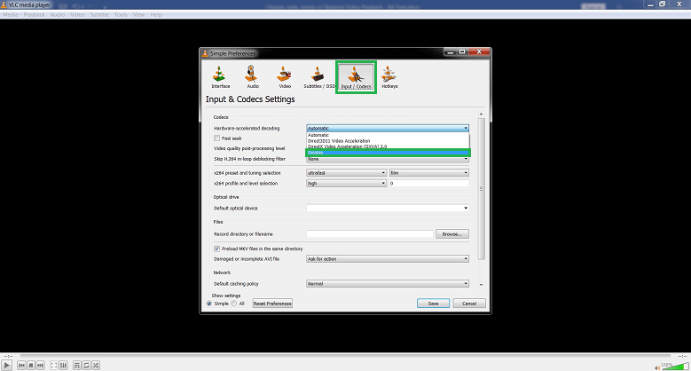Viewport: 691px width, 371px height.
Task: Open the Video preferences category
Action: point(285,76)
